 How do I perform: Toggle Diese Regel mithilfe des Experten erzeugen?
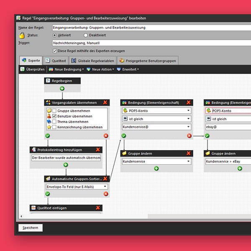point(55,51)
